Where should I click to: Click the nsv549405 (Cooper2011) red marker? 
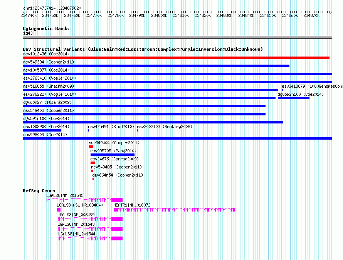click(92, 171)
